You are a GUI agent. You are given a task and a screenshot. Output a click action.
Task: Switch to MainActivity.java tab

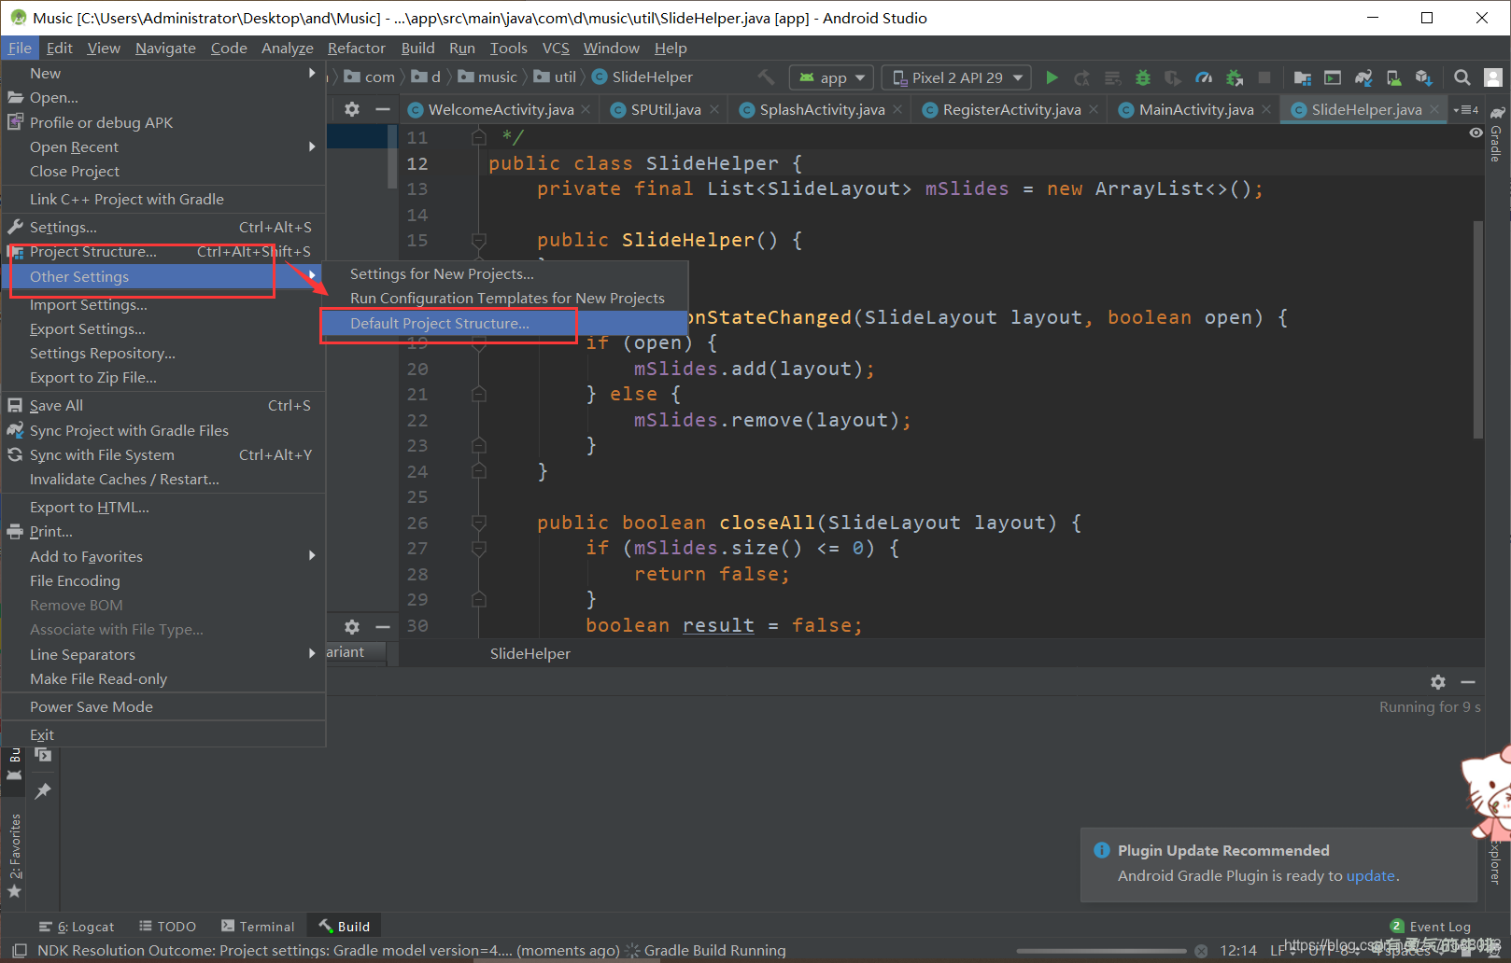pos(1195,110)
